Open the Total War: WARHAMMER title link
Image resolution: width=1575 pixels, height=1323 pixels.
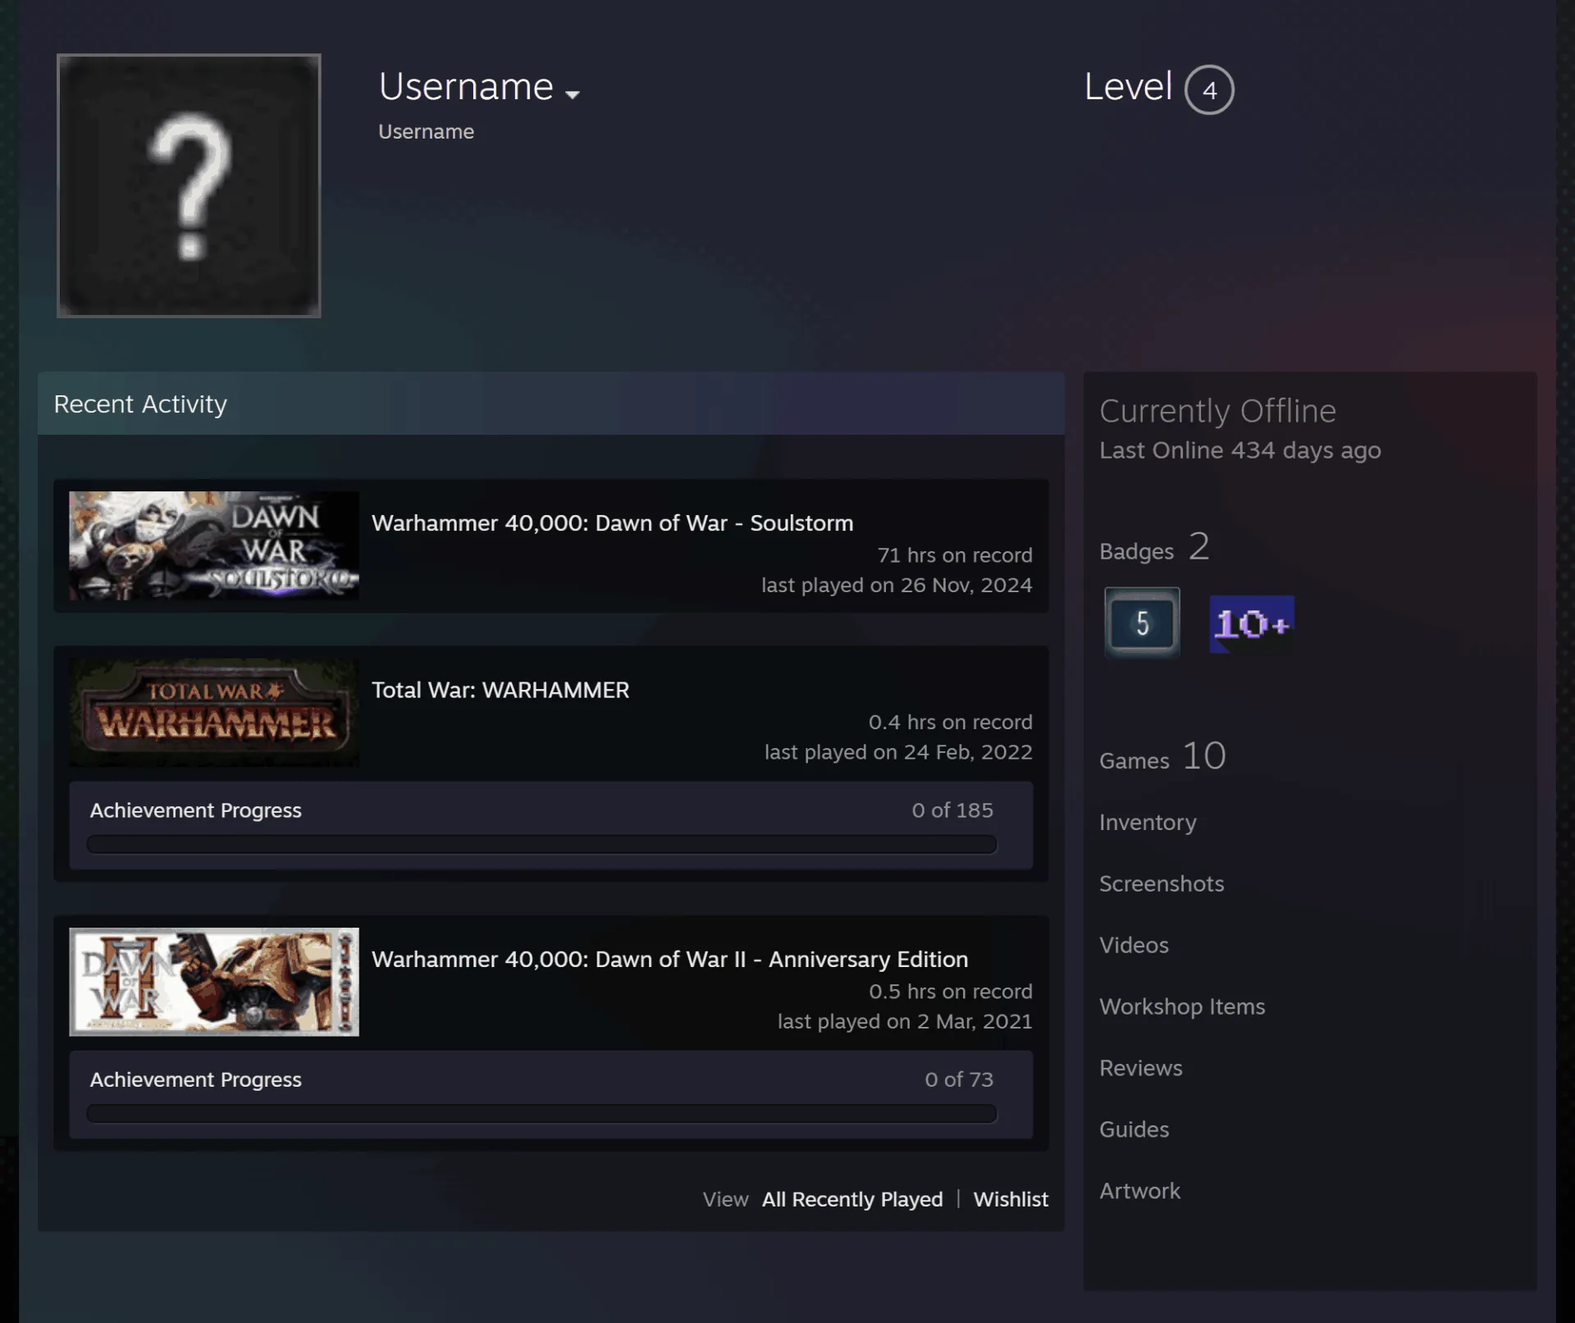coord(500,690)
